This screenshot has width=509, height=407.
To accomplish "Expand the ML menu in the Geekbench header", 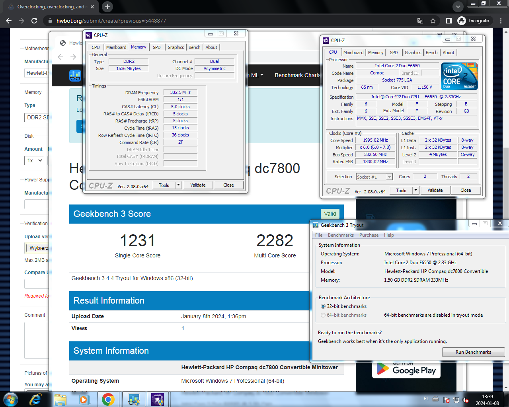I will point(257,75).
